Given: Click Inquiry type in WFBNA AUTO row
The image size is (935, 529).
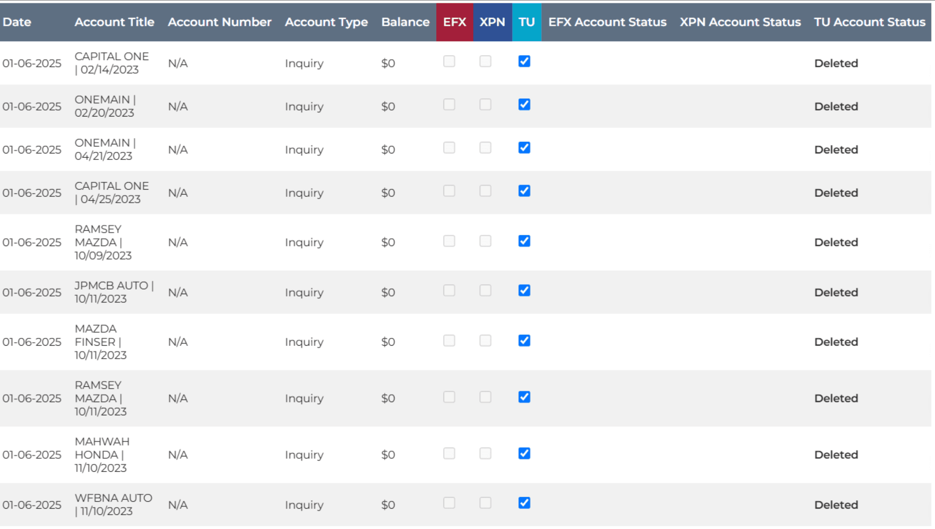Looking at the screenshot, I should pyautogui.click(x=304, y=505).
